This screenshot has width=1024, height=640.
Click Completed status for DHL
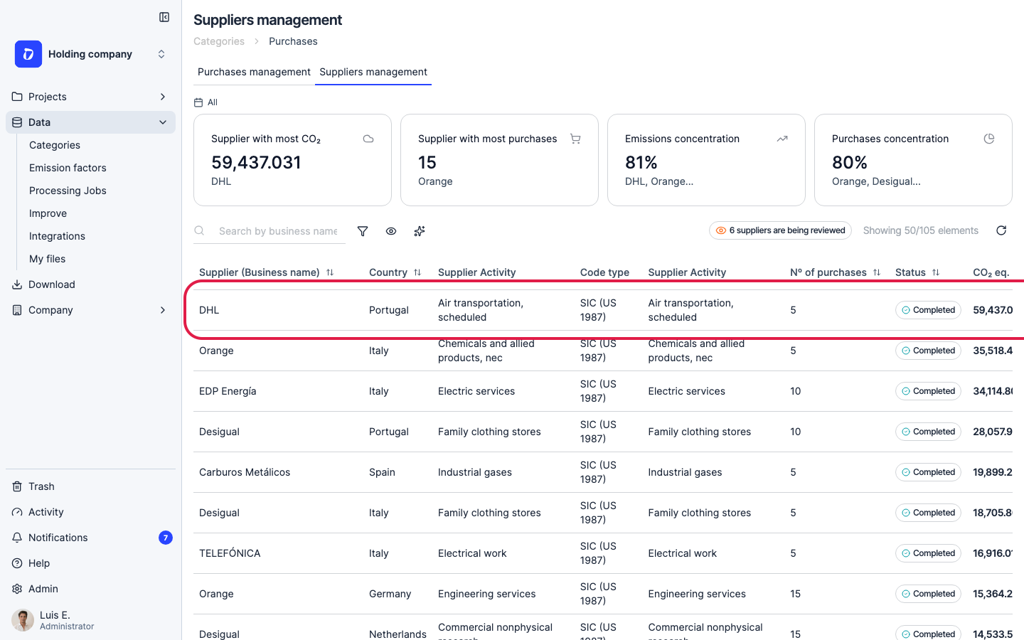928,310
